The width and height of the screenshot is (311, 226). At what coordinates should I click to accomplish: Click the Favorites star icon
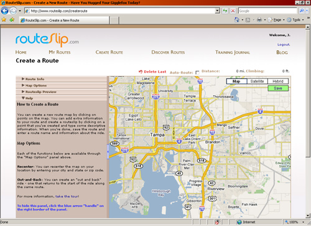(4, 20)
